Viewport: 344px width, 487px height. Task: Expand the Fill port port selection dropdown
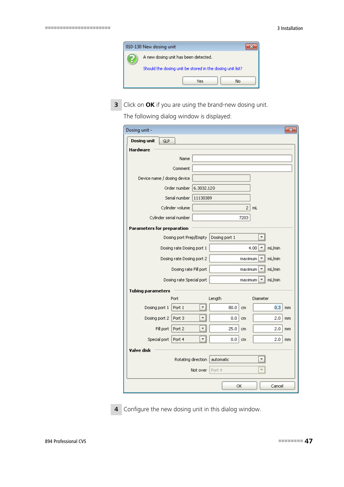click(x=203, y=329)
